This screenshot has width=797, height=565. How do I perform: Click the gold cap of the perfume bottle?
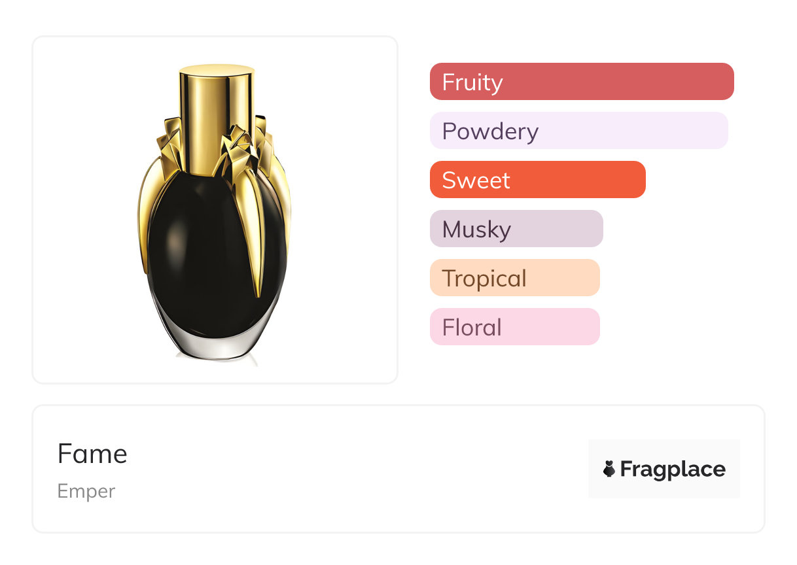pyautogui.click(x=216, y=98)
